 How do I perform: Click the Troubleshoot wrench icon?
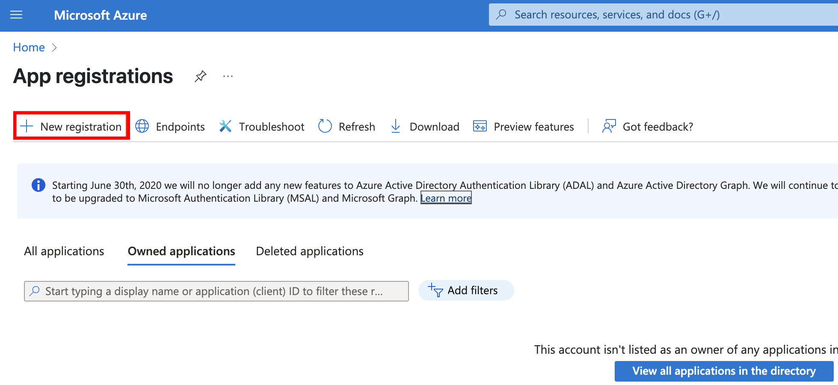pyautogui.click(x=225, y=126)
